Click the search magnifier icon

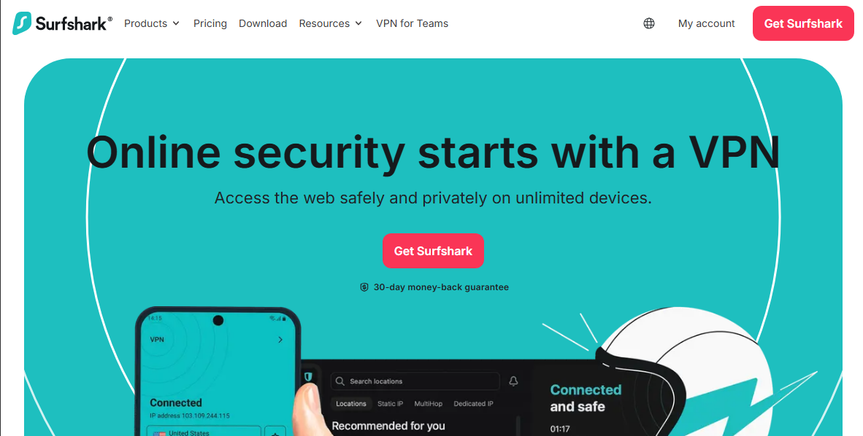pyautogui.click(x=340, y=381)
